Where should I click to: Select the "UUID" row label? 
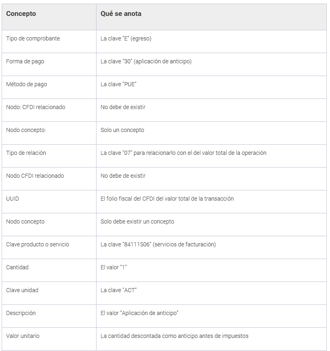point(13,199)
